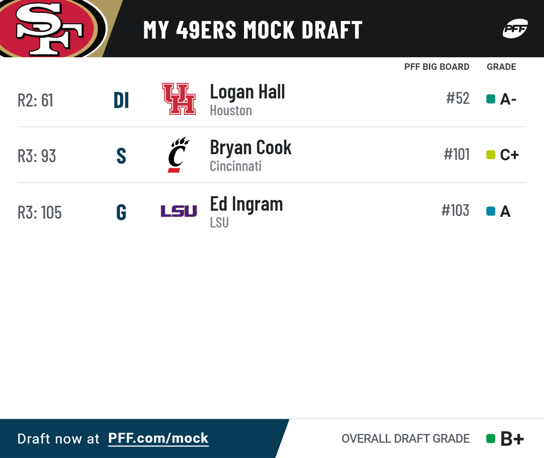
Task: Click the DI position label
Action: [121, 100]
